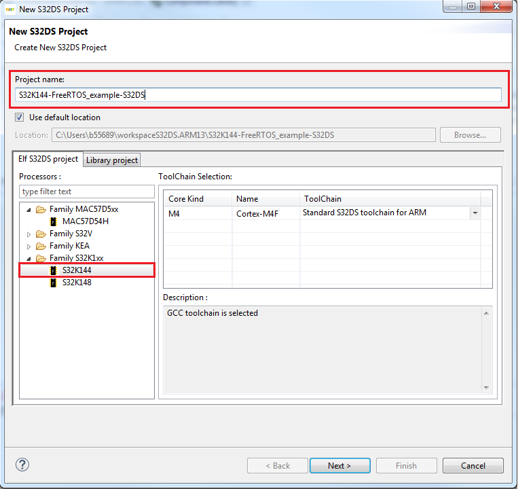Click the Standard S32DS toolchain for ARM cell
This screenshot has height=489, width=518.
tap(385, 213)
